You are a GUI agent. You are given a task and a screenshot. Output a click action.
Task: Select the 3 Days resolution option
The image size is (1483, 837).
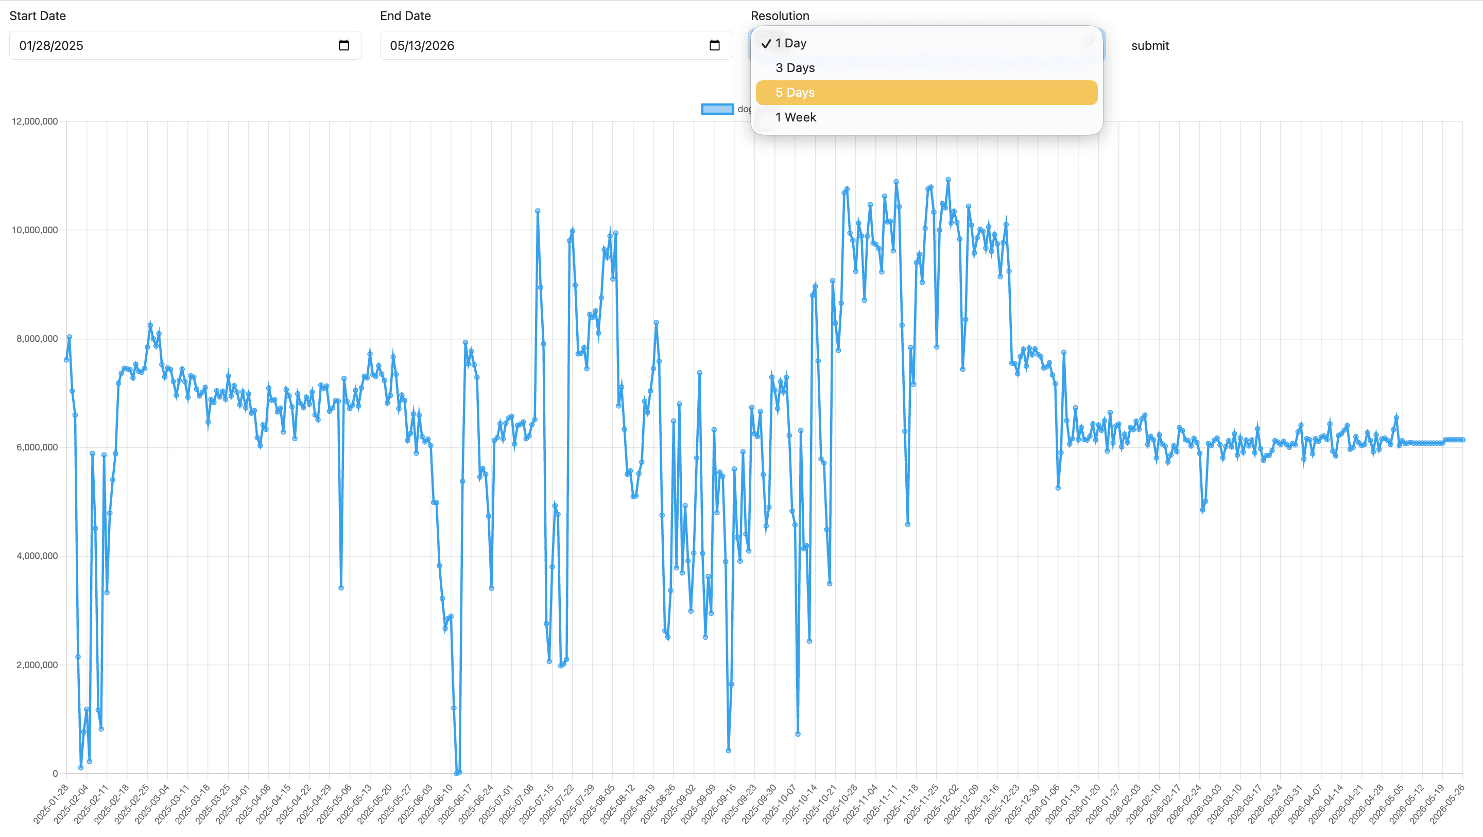[926, 68]
